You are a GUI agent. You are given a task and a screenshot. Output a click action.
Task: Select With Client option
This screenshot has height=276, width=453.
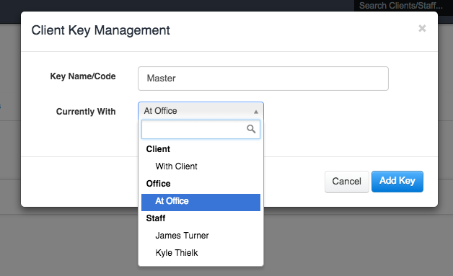[201, 166]
